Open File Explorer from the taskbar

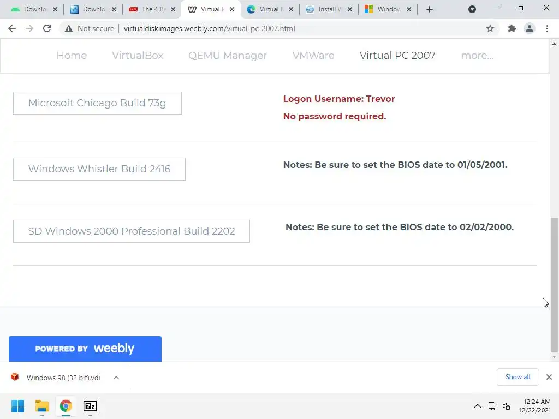(x=41, y=406)
